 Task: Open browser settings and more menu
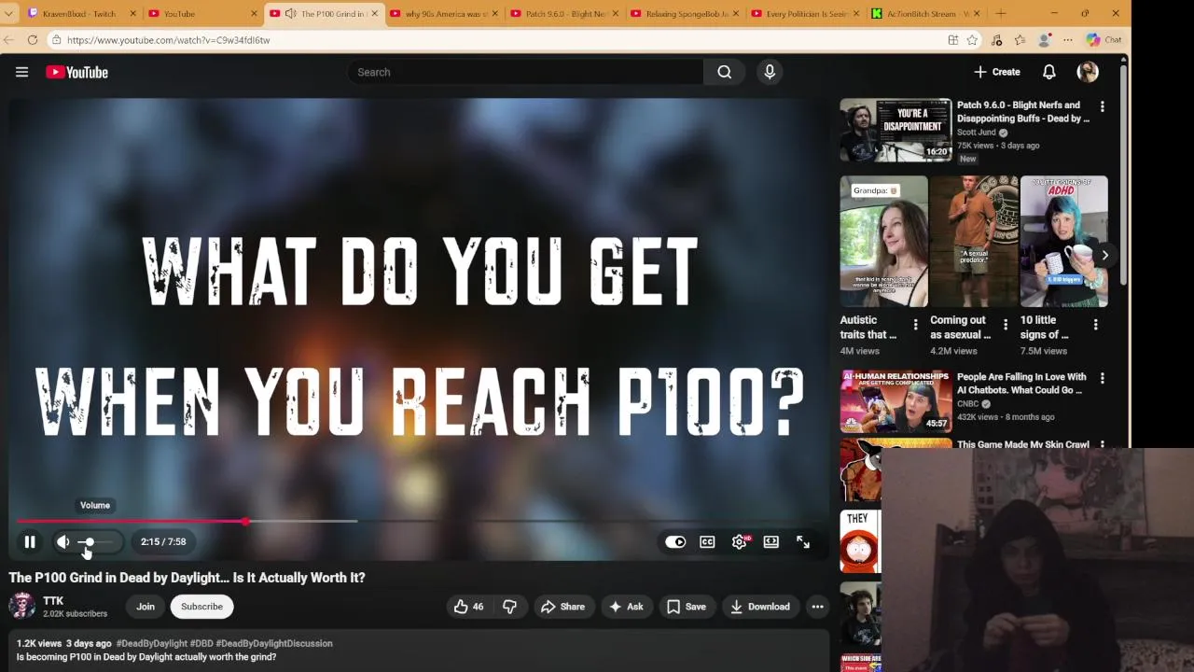click(1067, 40)
